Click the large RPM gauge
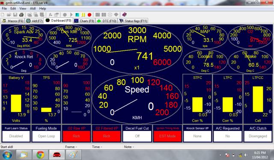Viewport: 274px width, 160px height. (137, 49)
